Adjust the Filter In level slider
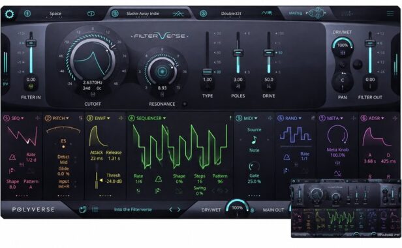The width and height of the screenshot is (402, 248). point(31,42)
